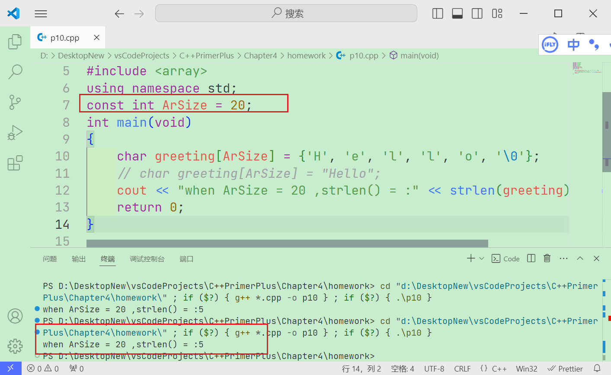611x375 pixels.
Task: Click the DesktopNew breadcrumb
Action: coord(81,56)
